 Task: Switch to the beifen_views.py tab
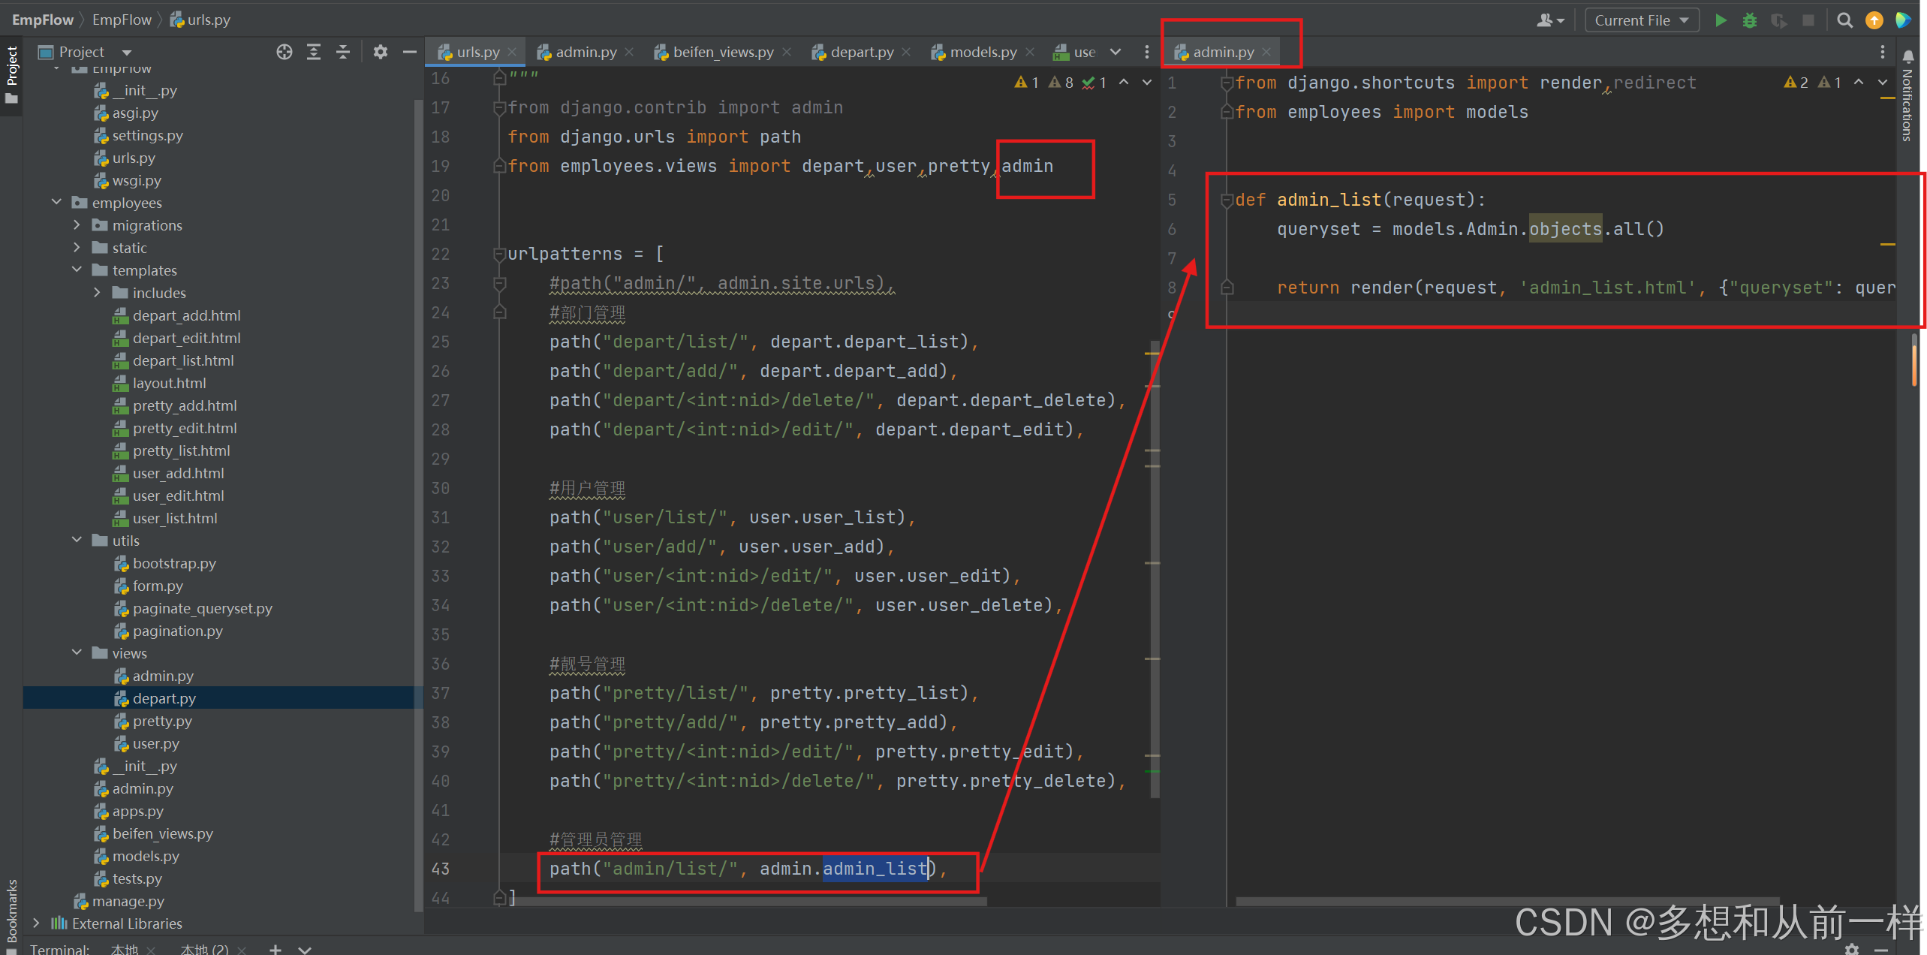722,52
